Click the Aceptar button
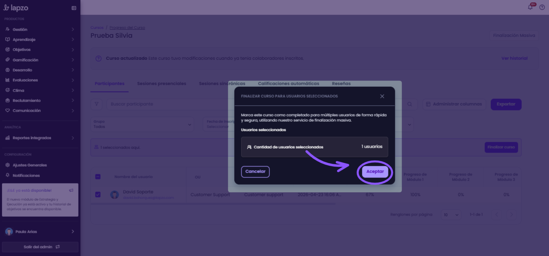Image resolution: width=549 pixels, height=256 pixels. point(375,171)
